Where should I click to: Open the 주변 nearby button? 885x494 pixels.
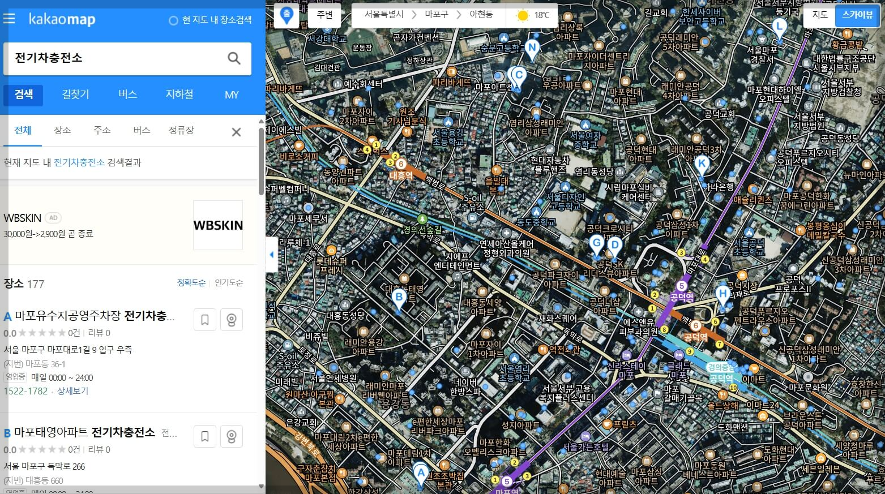point(325,15)
